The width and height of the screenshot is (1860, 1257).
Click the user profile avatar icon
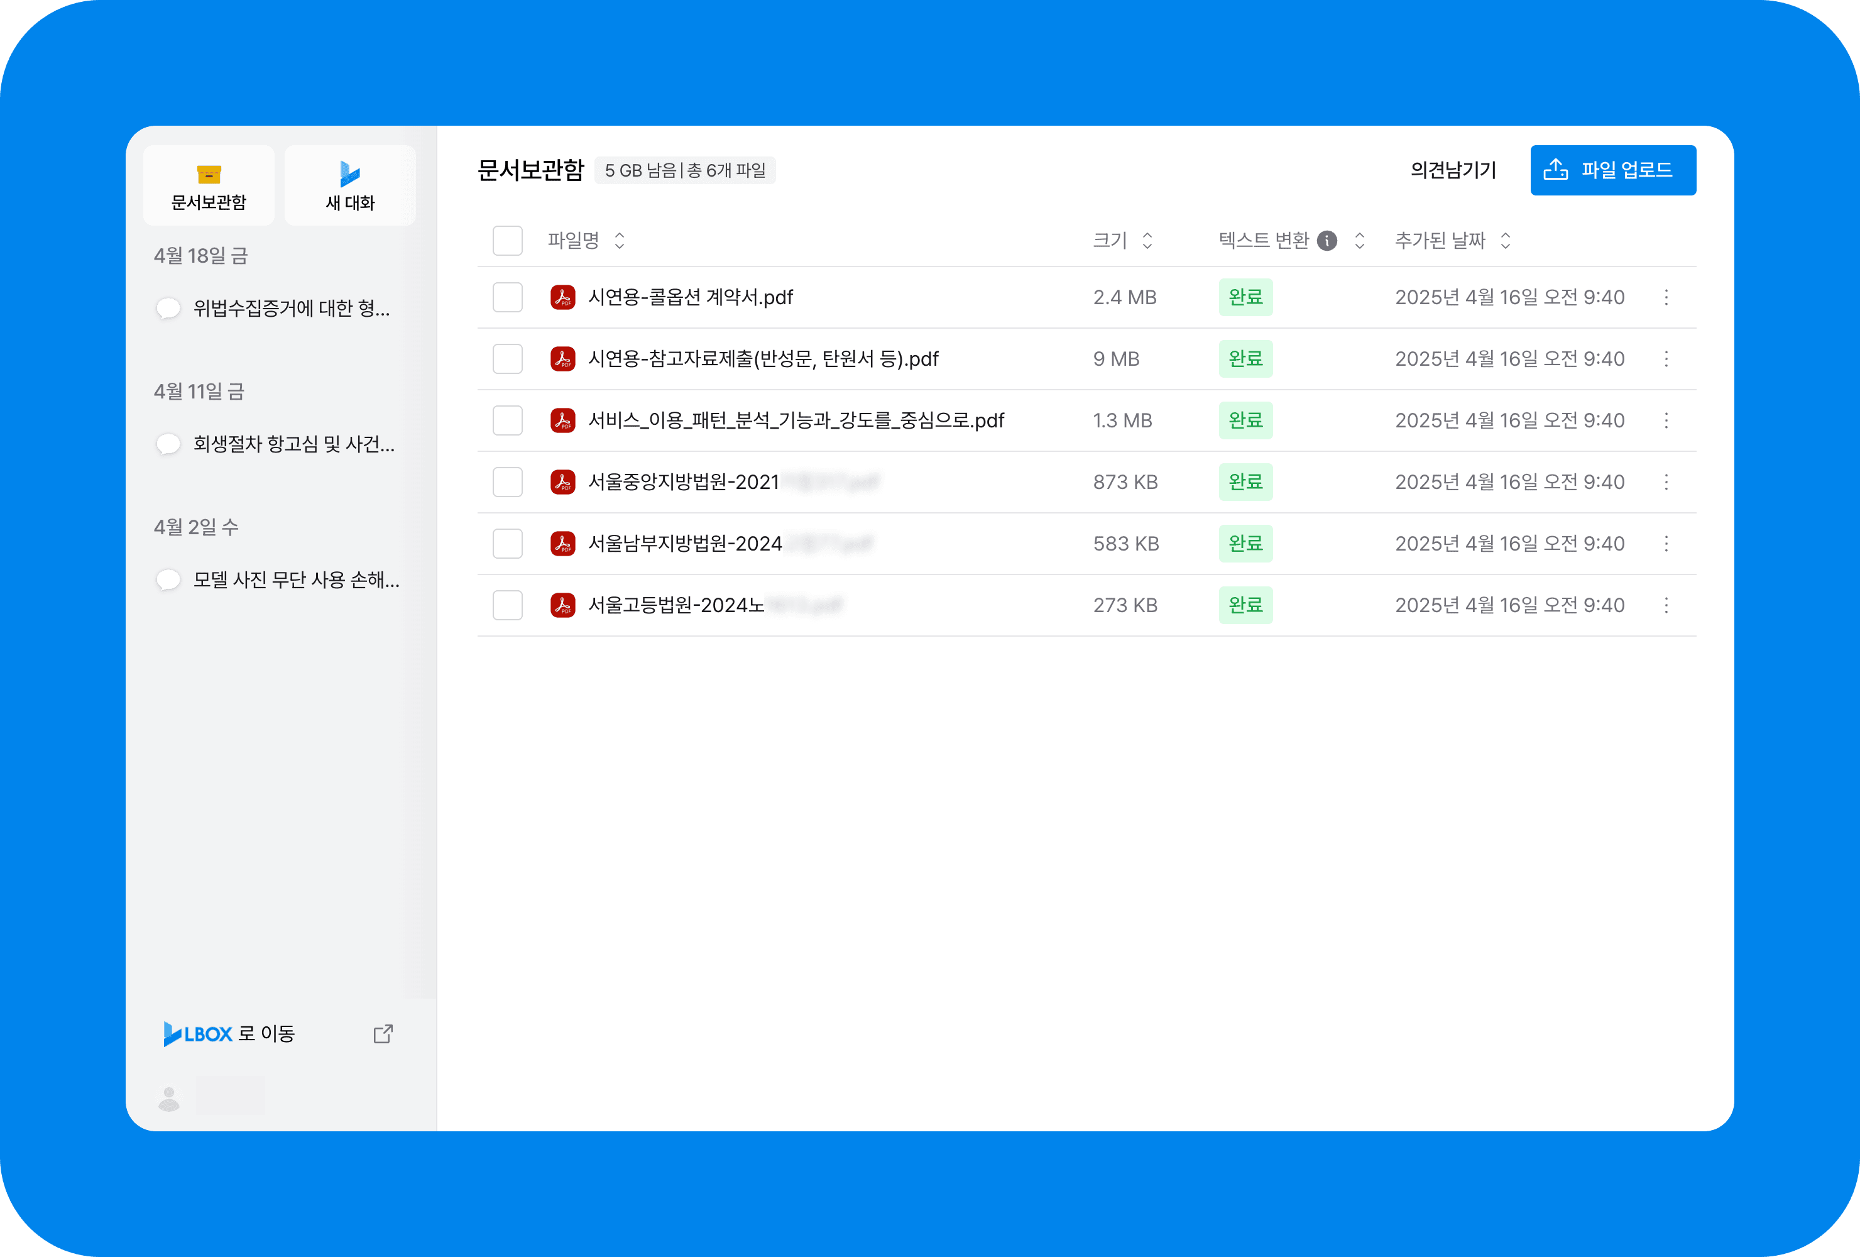pyautogui.click(x=169, y=1099)
